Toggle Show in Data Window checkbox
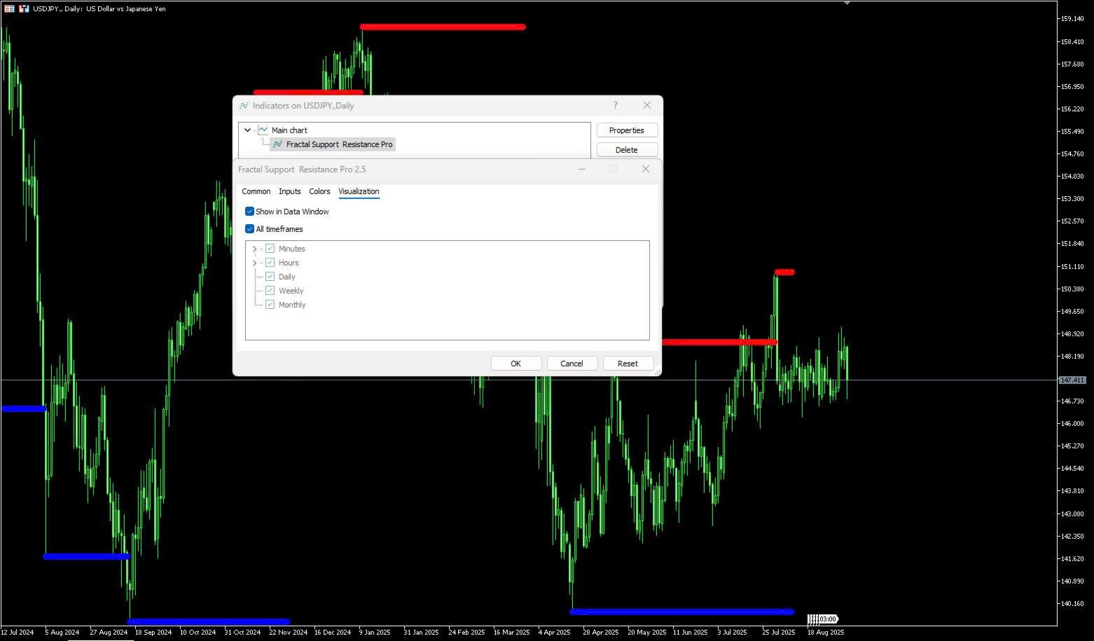Viewport: 1094px width, 641px height. point(249,211)
